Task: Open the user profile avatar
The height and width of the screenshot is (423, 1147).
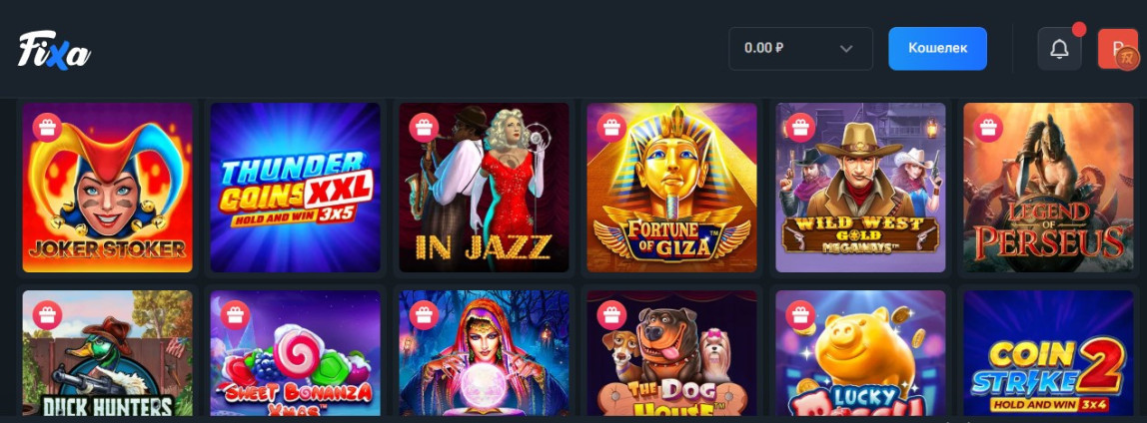Action: coord(1118,49)
